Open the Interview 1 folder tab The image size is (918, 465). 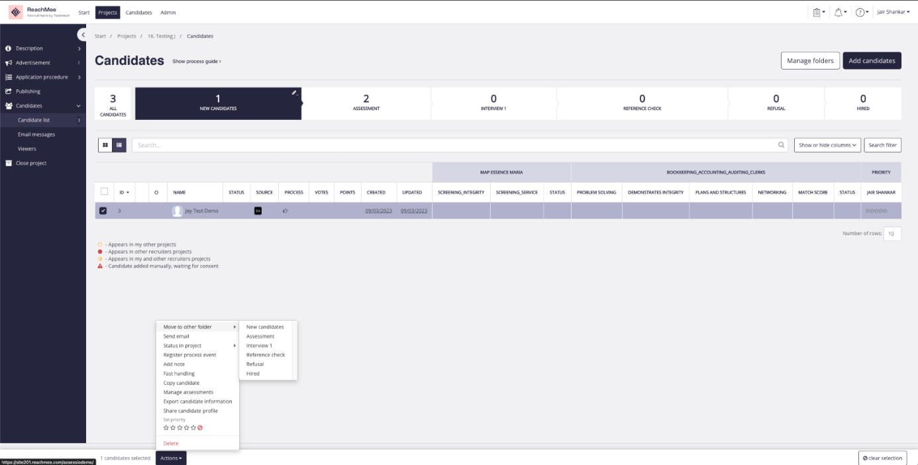tap(493, 103)
